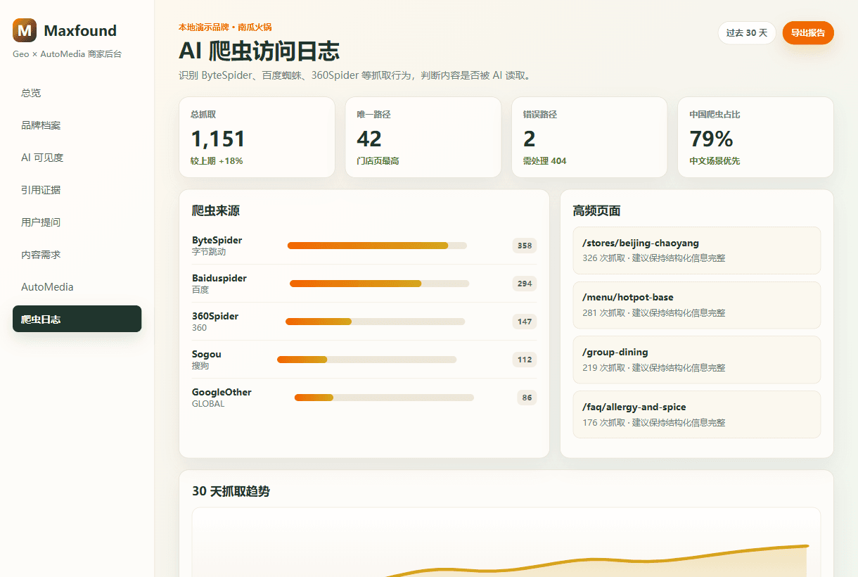858x577 pixels.
Task: Select the active 爬虫日志 sidebar item
Action: tap(77, 319)
